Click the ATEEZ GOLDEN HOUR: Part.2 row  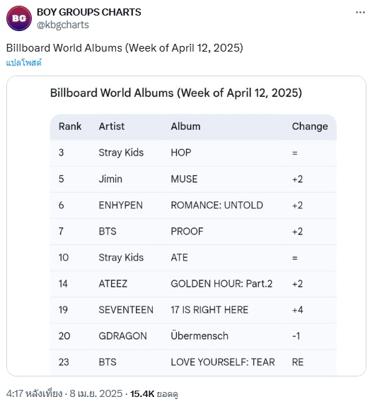tap(193, 284)
